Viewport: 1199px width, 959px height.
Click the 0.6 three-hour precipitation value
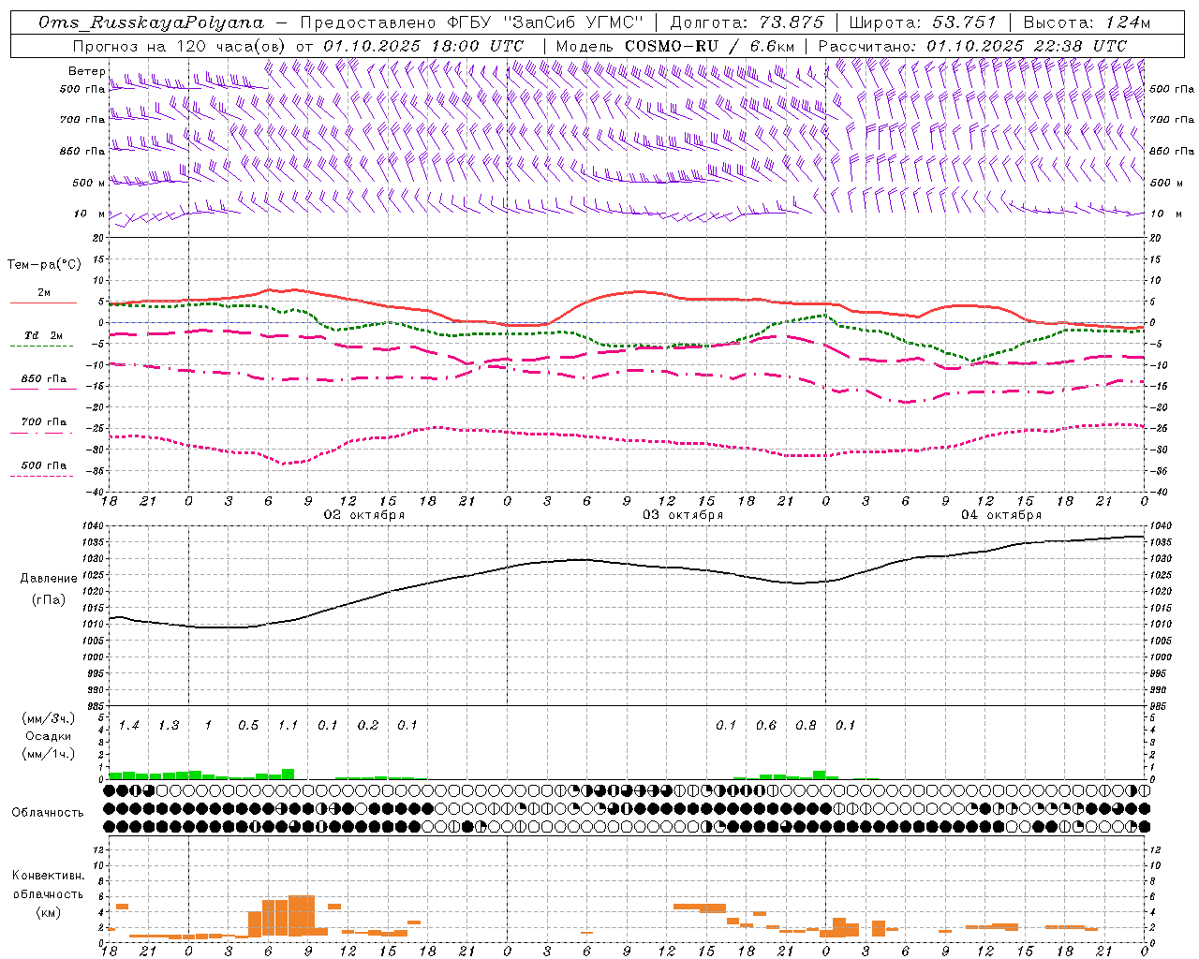coord(765,725)
